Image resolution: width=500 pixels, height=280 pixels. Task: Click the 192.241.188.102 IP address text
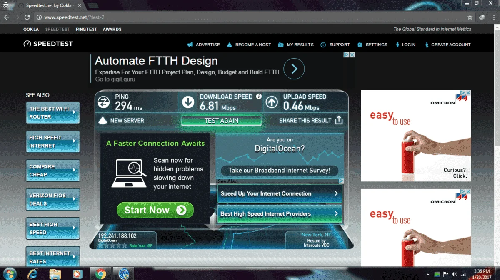click(x=117, y=235)
